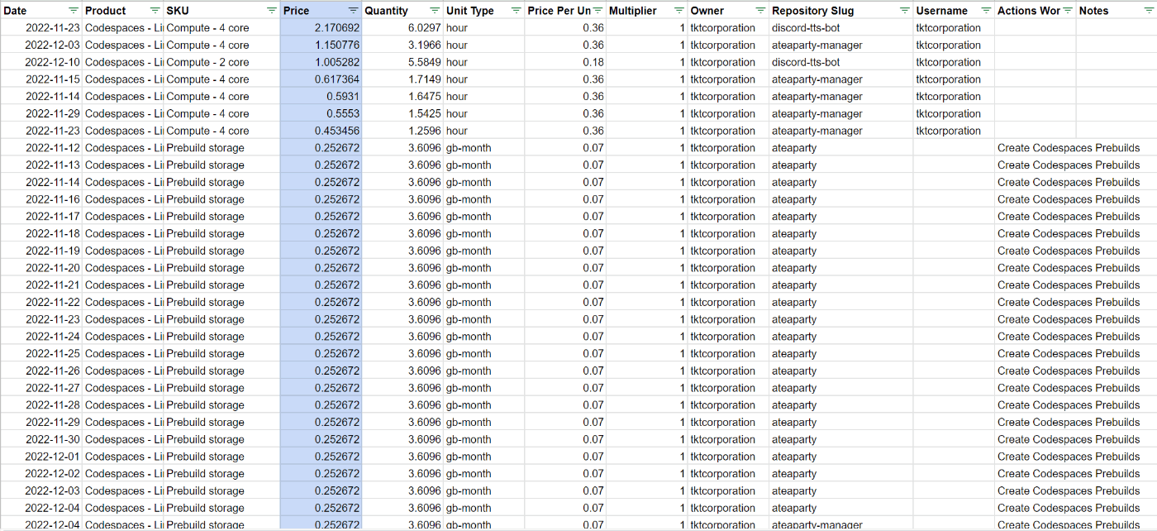Viewport: 1157px width, 531px height.
Task: Open the Username column filter icon
Action: [x=986, y=11]
